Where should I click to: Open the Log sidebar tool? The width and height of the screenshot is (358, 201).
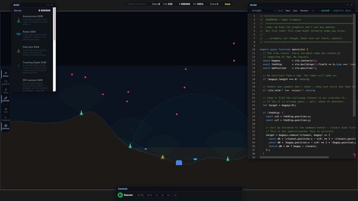[x=6, y=110]
